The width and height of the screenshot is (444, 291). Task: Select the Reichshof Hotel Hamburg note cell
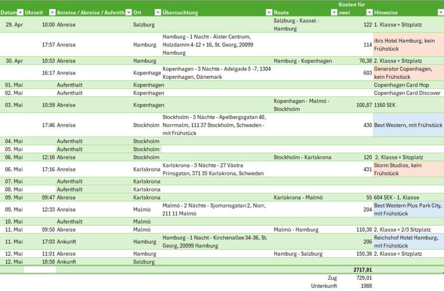point(408,241)
